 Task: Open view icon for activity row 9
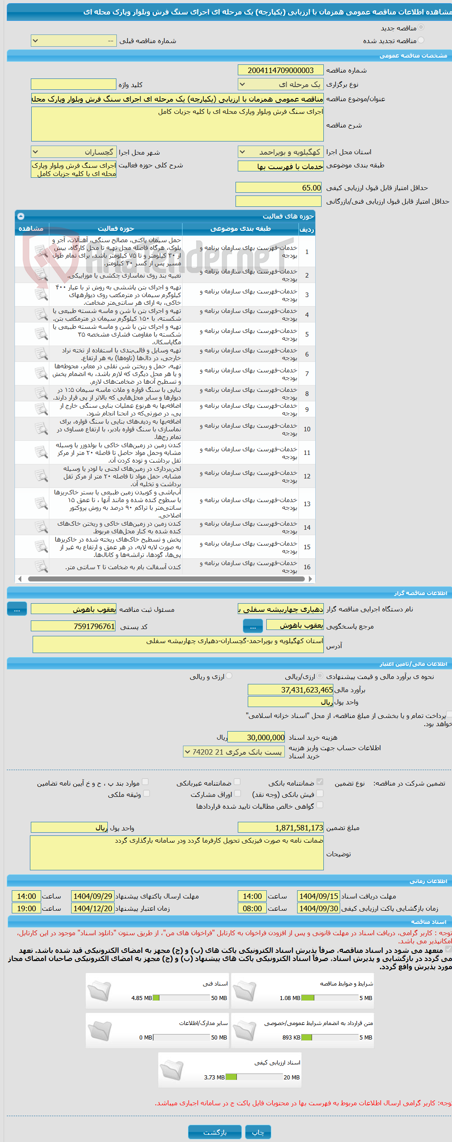[41, 409]
